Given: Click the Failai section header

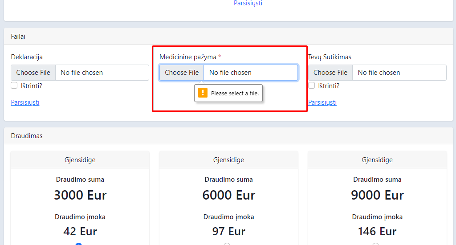Looking at the screenshot, I should pos(228,37).
